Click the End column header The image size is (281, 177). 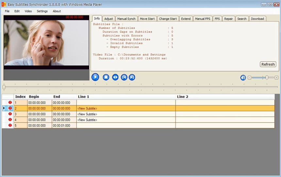coord(64,97)
